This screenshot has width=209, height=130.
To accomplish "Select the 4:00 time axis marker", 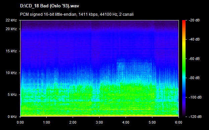I will (x=126, y=122).
